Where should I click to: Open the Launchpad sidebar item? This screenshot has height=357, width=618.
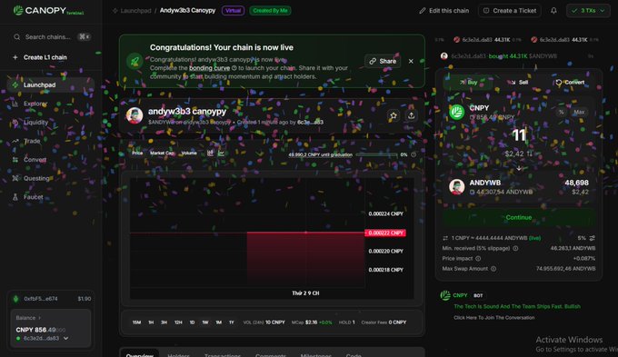tap(51, 85)
